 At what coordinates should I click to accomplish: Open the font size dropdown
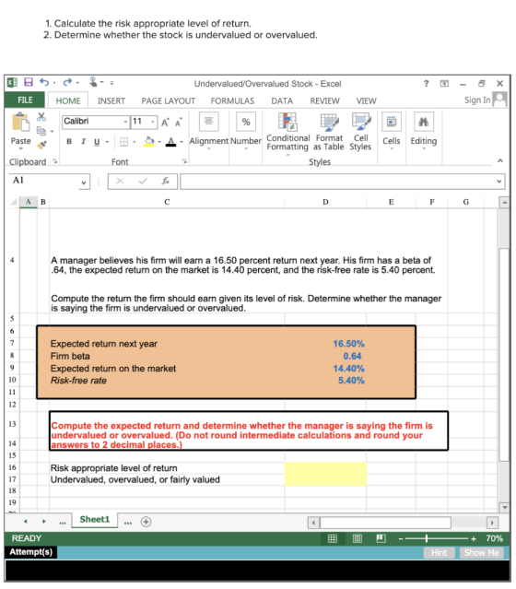(x=152, y=122)
